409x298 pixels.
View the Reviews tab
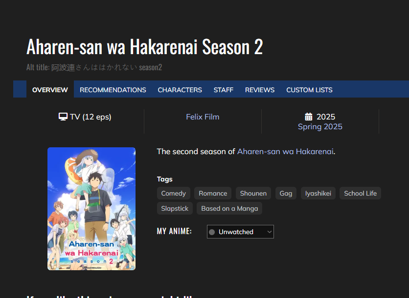259,90
